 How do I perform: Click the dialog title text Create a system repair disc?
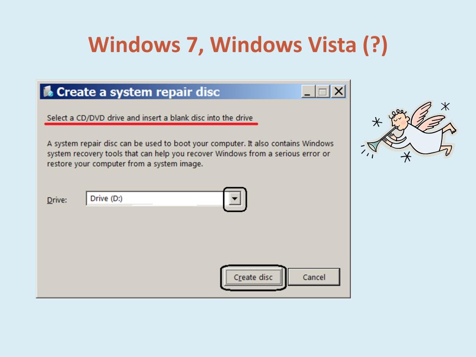[x=138, y=92]
